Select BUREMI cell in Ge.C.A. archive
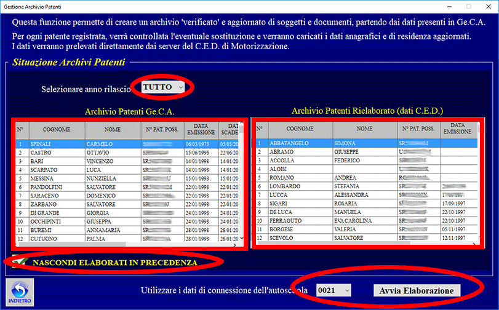 (57, 230)
